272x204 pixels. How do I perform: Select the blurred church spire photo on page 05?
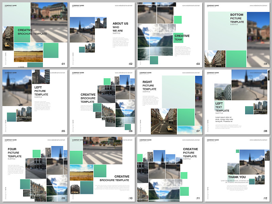click(17, 88)
